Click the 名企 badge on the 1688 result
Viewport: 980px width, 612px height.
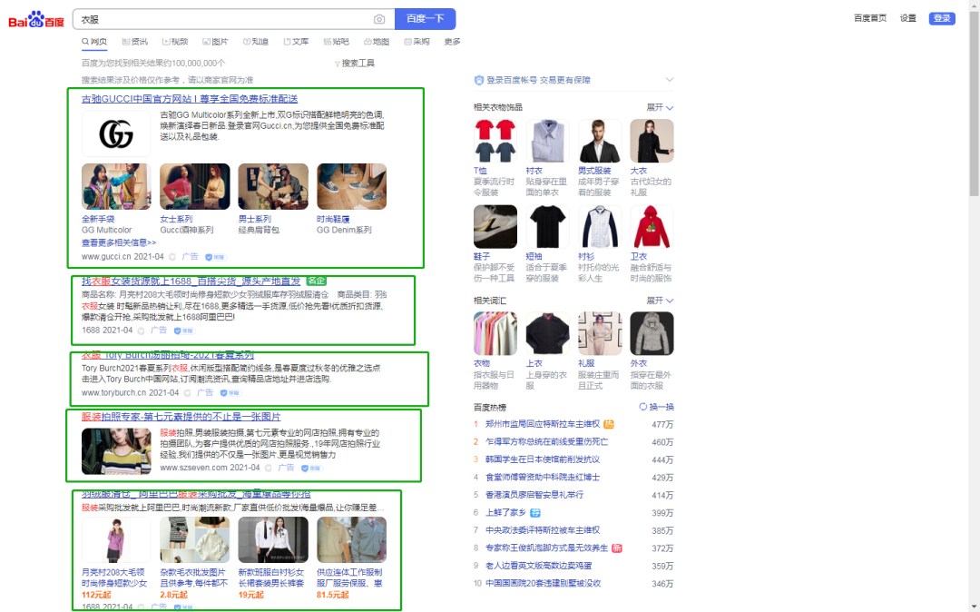317,281
